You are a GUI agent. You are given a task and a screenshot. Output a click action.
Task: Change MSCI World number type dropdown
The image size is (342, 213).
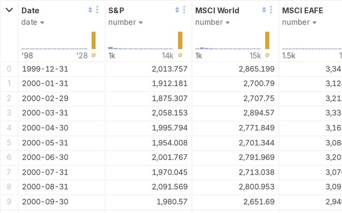212,22
